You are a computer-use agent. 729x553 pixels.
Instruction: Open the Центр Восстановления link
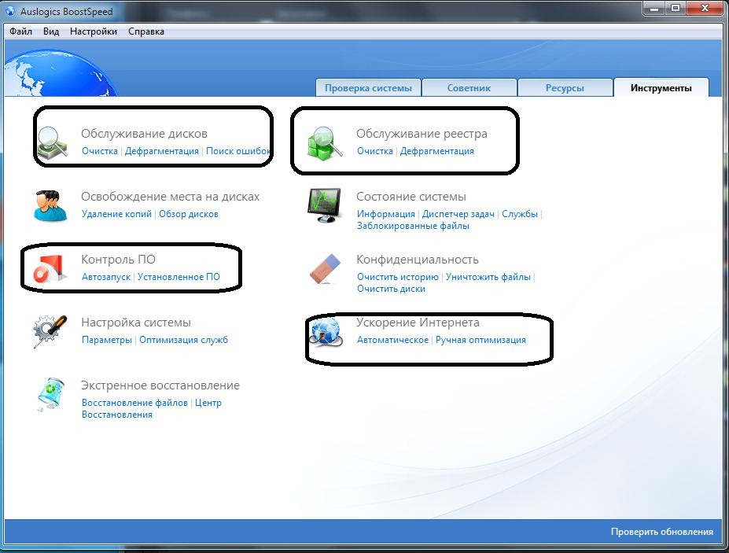[152, 408]
